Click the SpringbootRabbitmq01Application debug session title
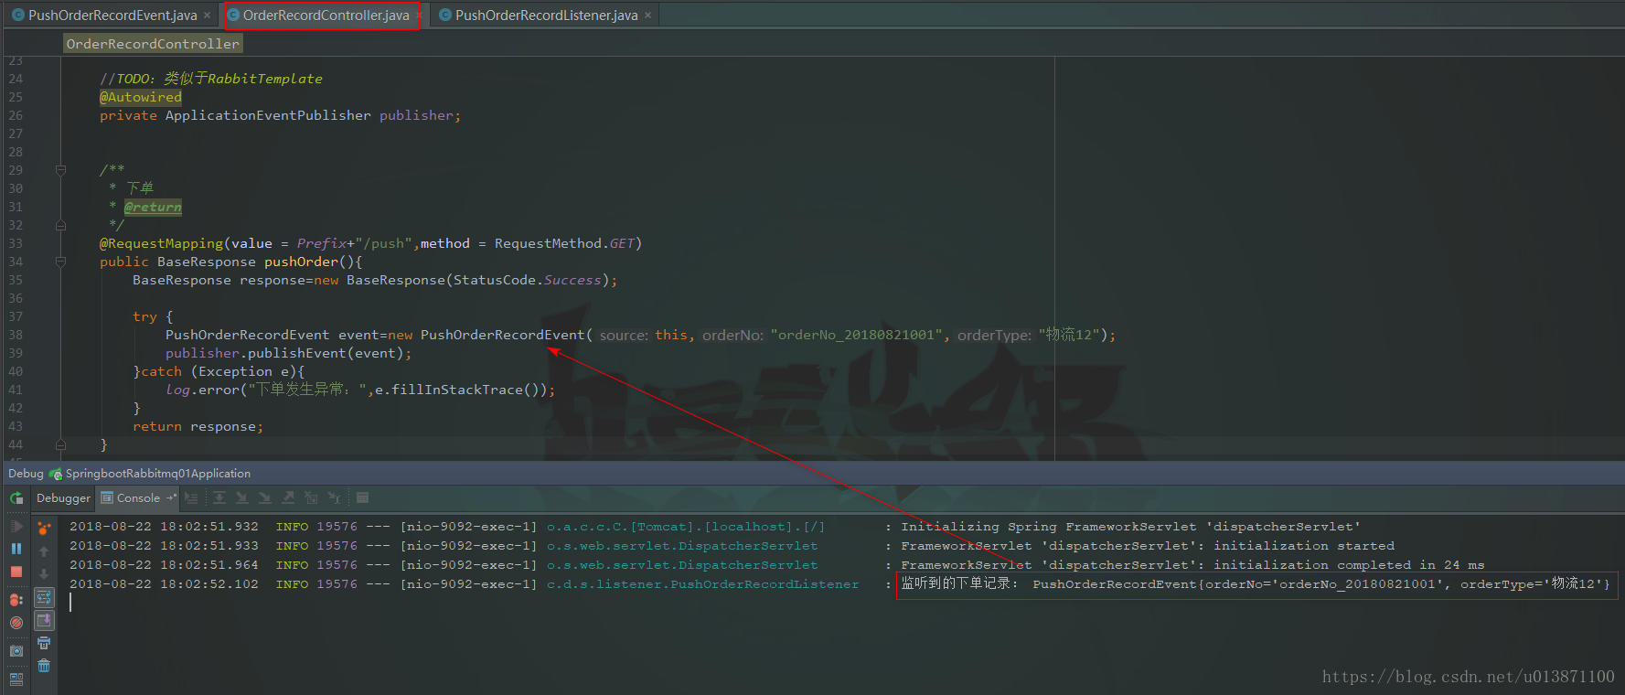Screen dimensions: 1625x695 pyautogui.click(x=157, y=474)
